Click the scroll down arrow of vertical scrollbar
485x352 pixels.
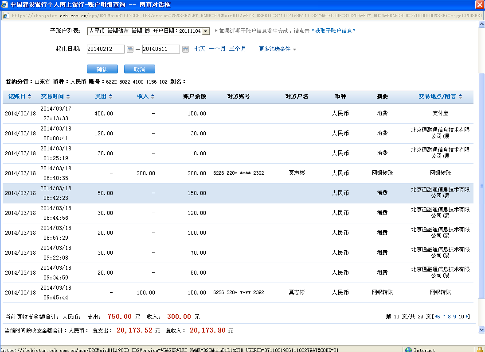click(481, 330)
